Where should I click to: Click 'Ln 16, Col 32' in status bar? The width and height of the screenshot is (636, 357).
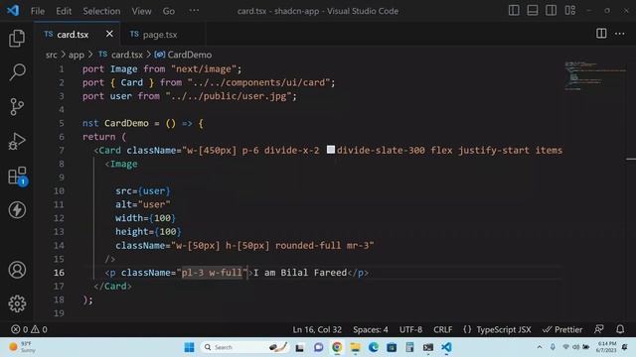pyautogui.click(x=317, y=329)
